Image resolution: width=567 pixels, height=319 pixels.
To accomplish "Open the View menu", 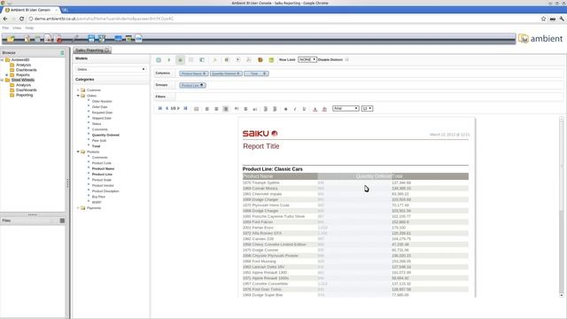I will 17,27.
